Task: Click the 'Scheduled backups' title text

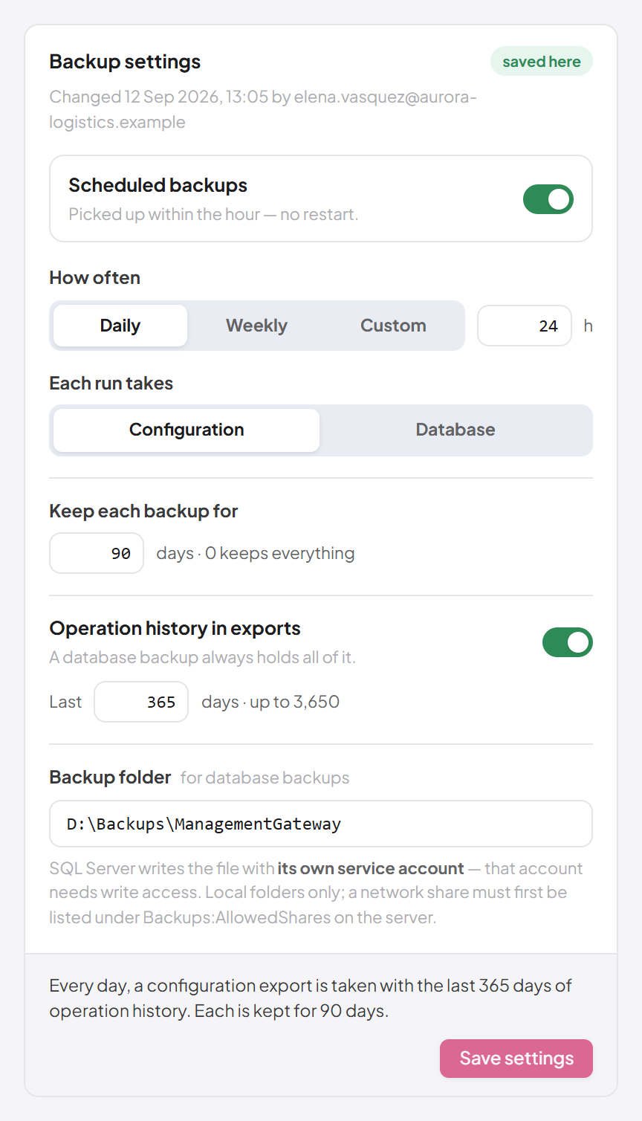Action: tap(158, 185)
